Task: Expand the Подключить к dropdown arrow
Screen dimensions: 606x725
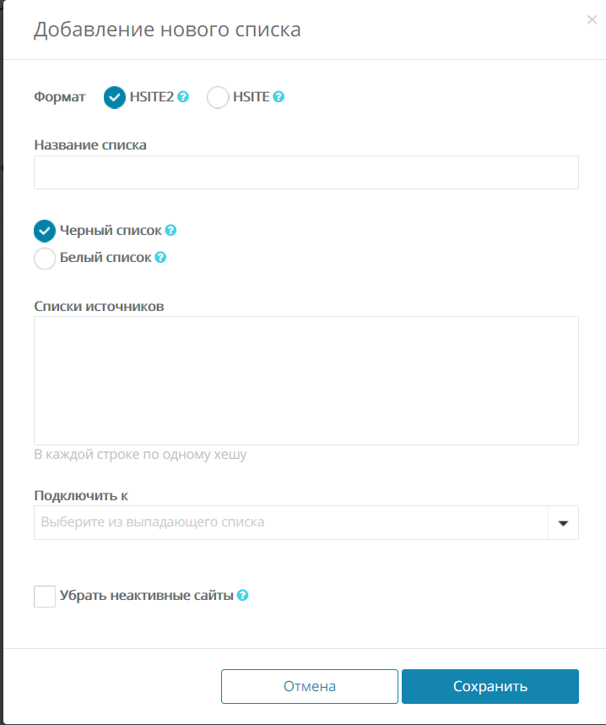Action: [x=563, y=522]
